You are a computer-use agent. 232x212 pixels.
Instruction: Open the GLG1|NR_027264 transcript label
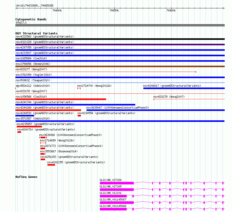[x=111, y=180]
